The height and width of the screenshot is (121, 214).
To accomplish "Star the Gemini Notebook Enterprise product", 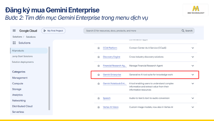I will [99, 84].
